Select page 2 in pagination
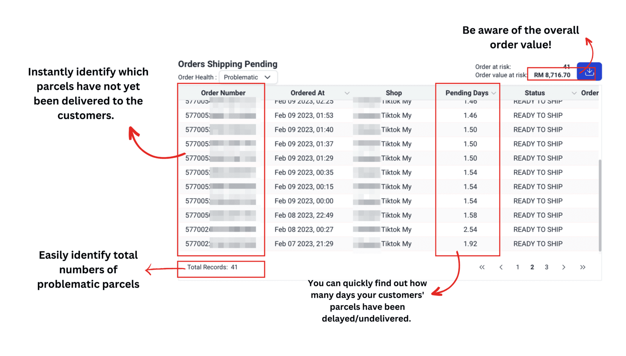Viewport: 626px width, 356px height. pyautogui.click(x=532, y=267)
